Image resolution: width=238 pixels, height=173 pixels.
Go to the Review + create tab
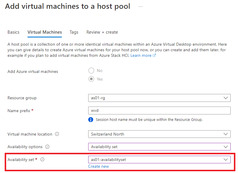coord(102,32)
